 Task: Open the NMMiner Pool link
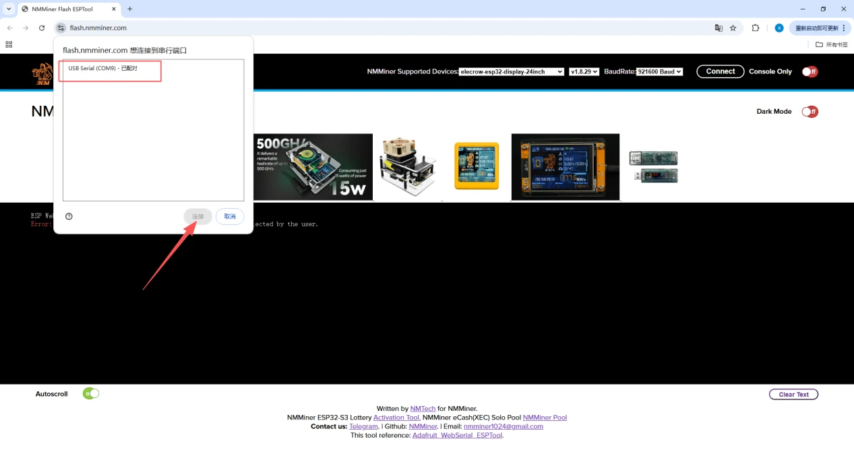pyautogui.click(x=545, y=418)
